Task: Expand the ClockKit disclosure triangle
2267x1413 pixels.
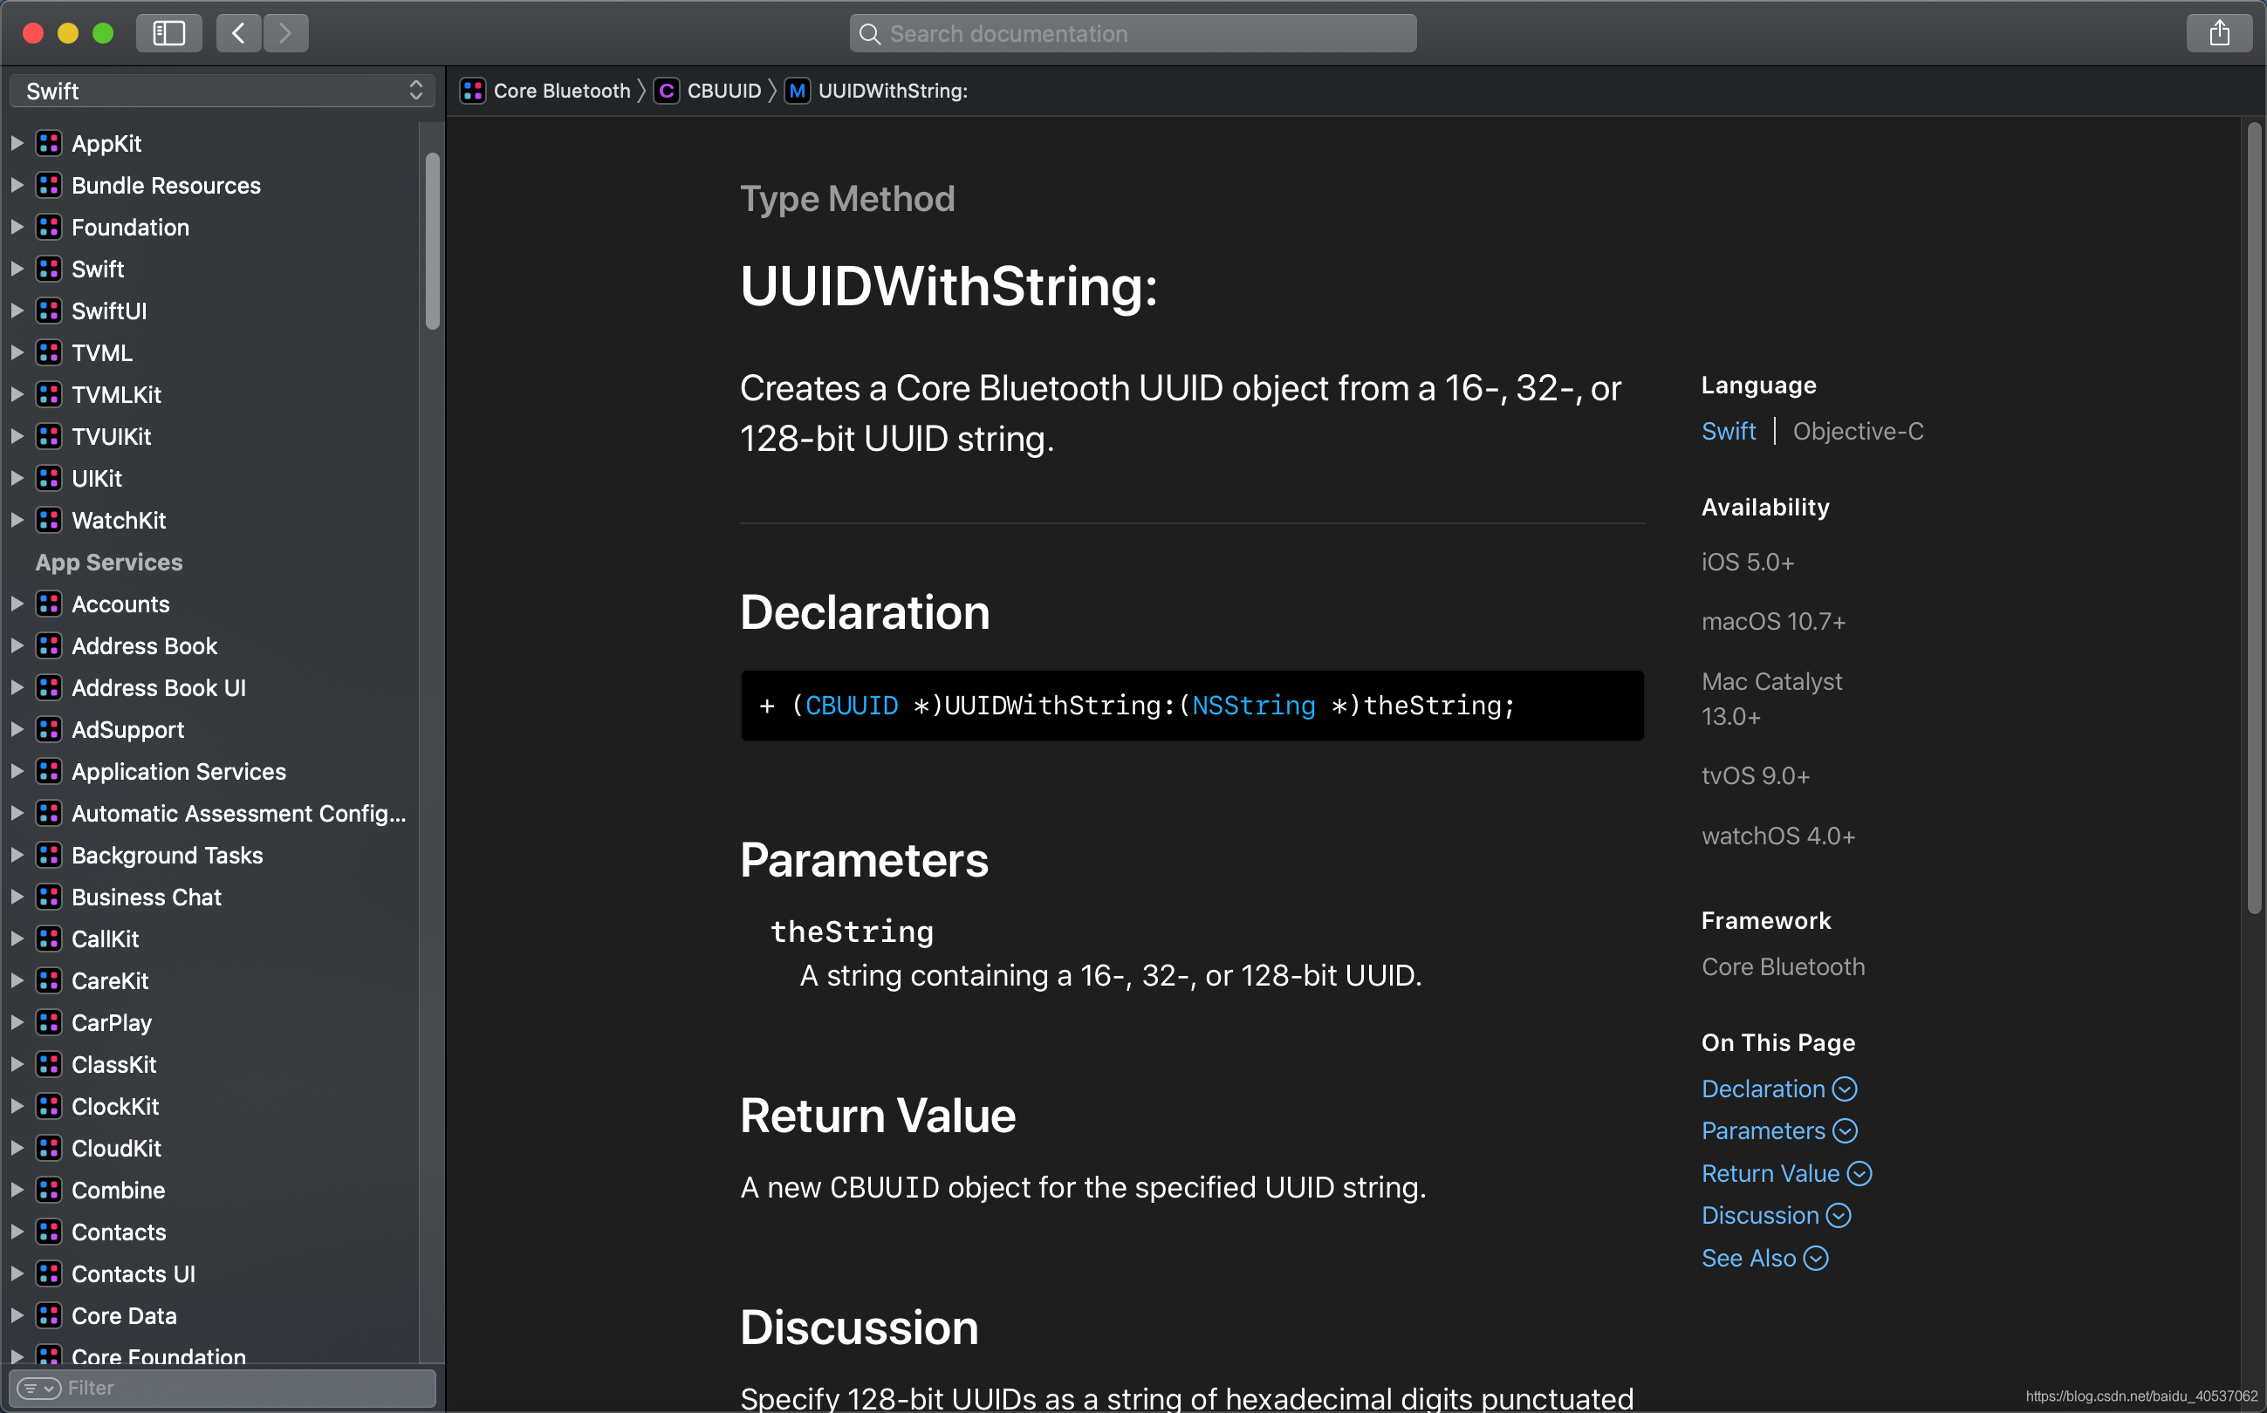Action: pos(17,1107)
